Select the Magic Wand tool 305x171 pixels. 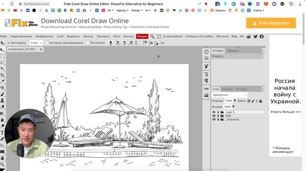coord(2,69)
